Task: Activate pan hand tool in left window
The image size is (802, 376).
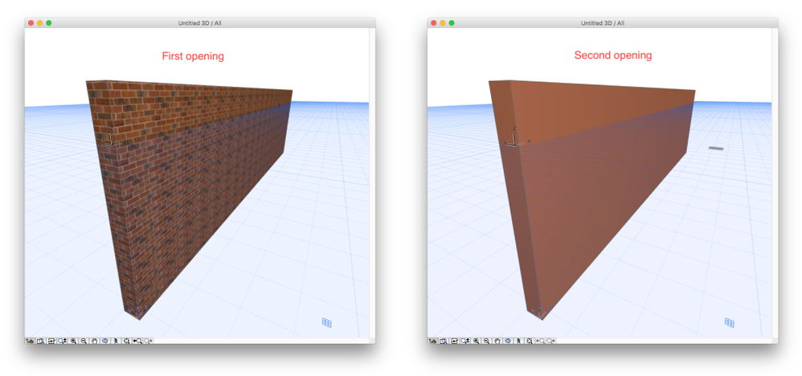Action: click(95, 341)
